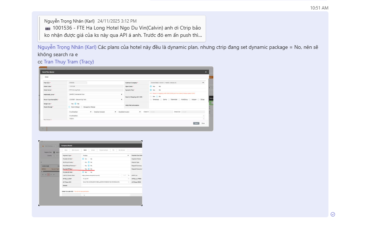Click the quoted date '24/11/2025 3:12 PM'
Viewport: 388px width, 226px height.
[x=117, y=21]
